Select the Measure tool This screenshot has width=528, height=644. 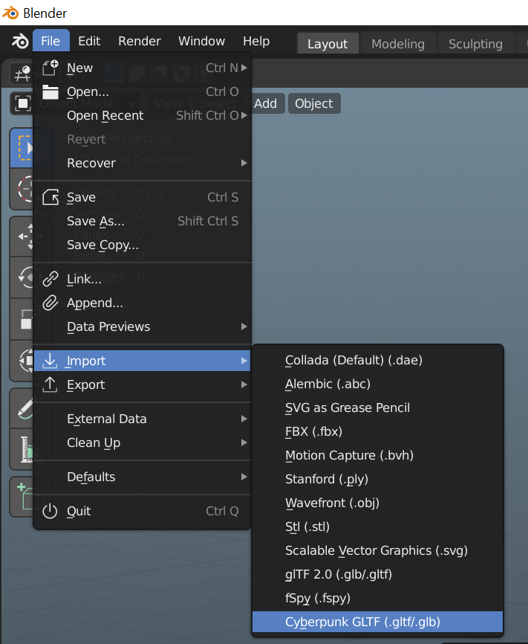(22, 449)
